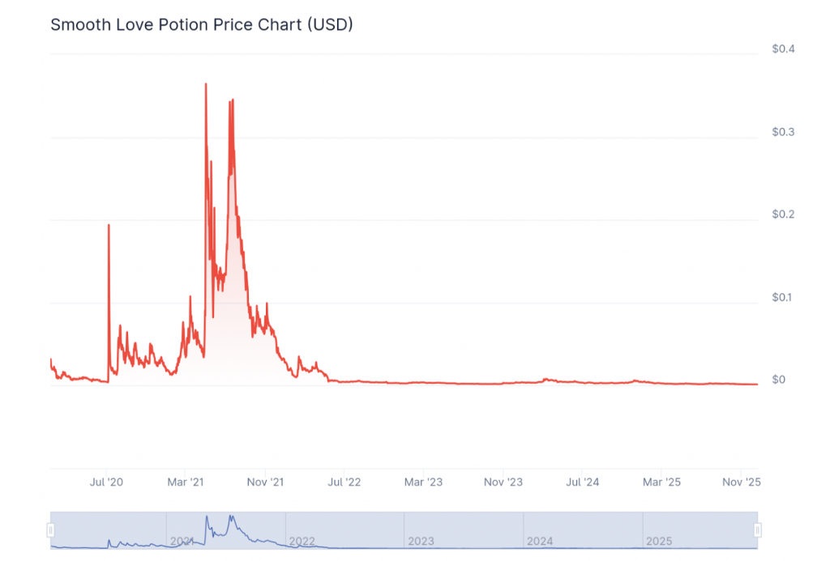830x561 pixels.
Task: Click the left range navigator handle
Action: 50,530
